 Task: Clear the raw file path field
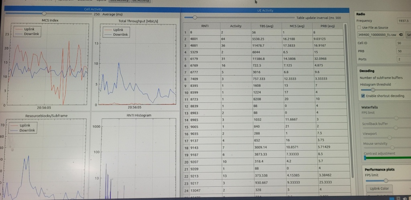point(401,35)
